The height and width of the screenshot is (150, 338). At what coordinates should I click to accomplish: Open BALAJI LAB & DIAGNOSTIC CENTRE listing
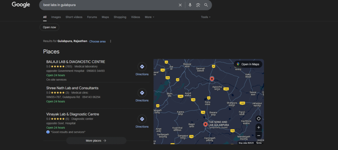tap(76, 62)
